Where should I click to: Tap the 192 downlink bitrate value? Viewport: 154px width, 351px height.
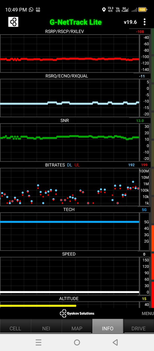[131, 165]
